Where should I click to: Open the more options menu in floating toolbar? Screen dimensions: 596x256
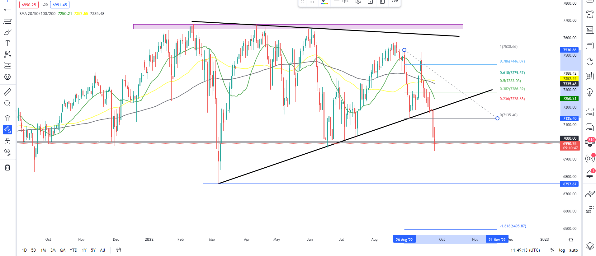tap(395, 2)
